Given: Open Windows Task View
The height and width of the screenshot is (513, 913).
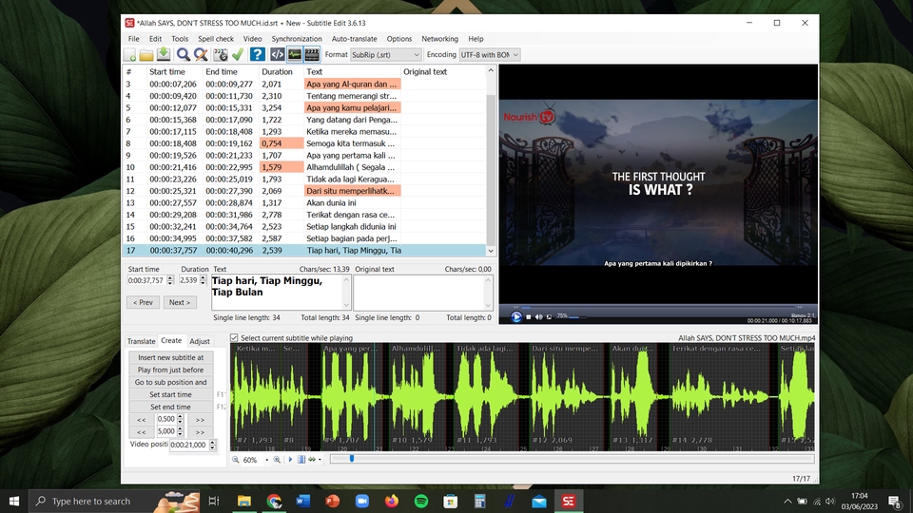Looking at the screenshot, I should click(214, 501).
